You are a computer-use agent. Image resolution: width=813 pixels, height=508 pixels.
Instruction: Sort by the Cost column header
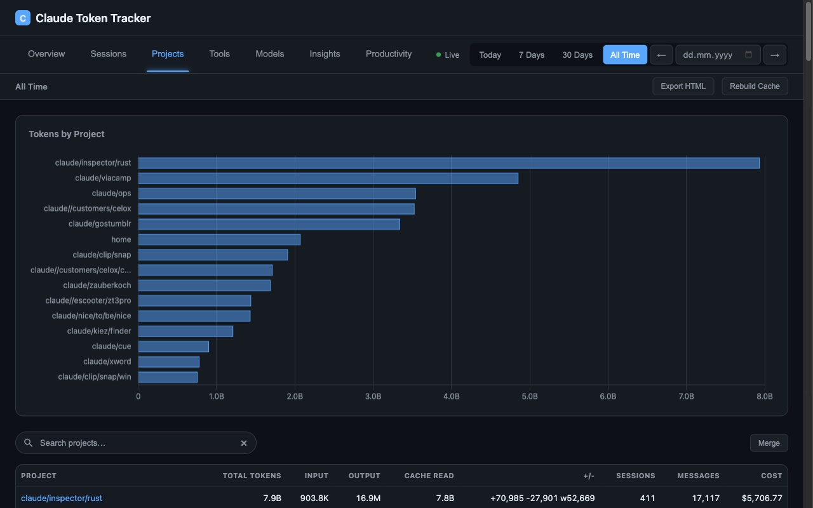(772, 476)
